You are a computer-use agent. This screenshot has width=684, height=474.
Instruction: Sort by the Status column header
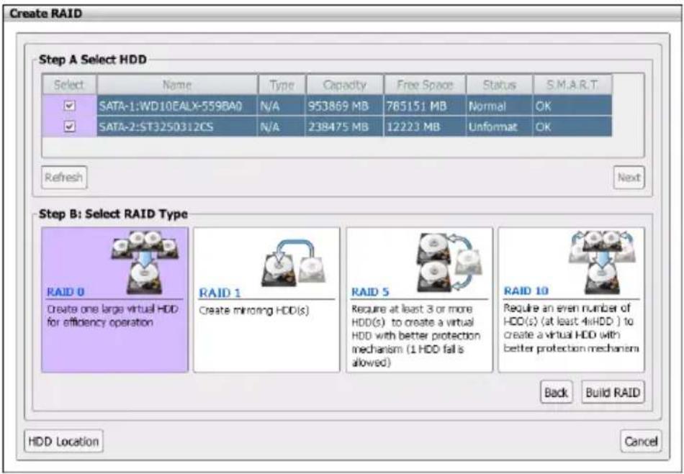pos(500,85)
